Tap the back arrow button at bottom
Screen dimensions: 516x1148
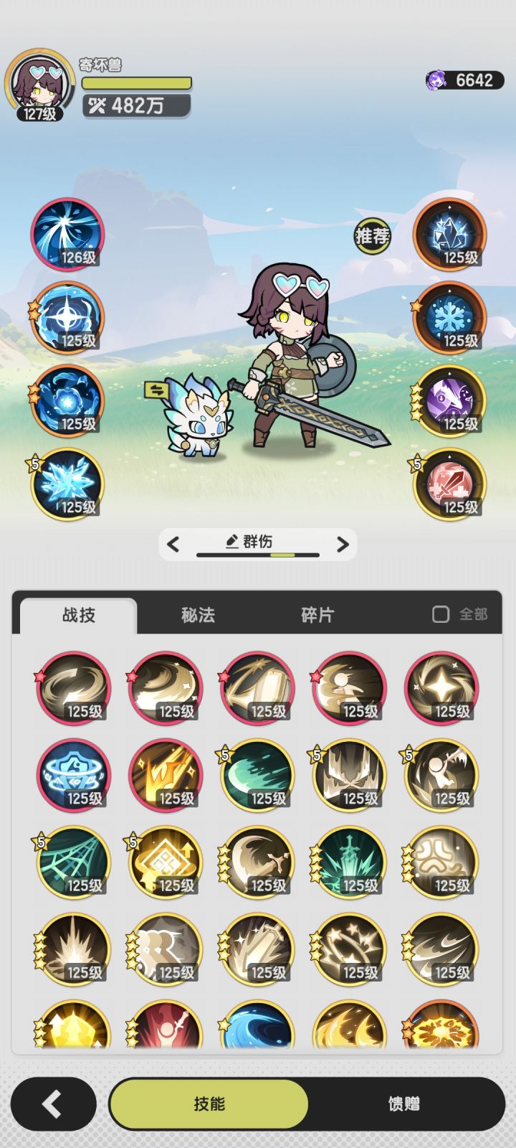point(53,1104)
